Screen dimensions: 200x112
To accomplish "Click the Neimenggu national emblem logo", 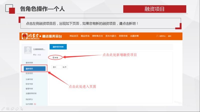I will [25, 36].
